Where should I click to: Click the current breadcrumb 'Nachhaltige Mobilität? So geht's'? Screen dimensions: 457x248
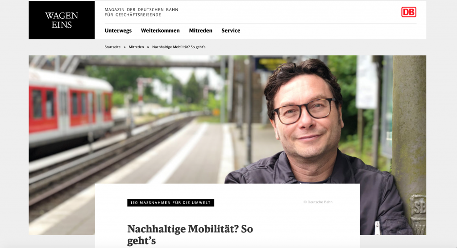coord(179,47)
